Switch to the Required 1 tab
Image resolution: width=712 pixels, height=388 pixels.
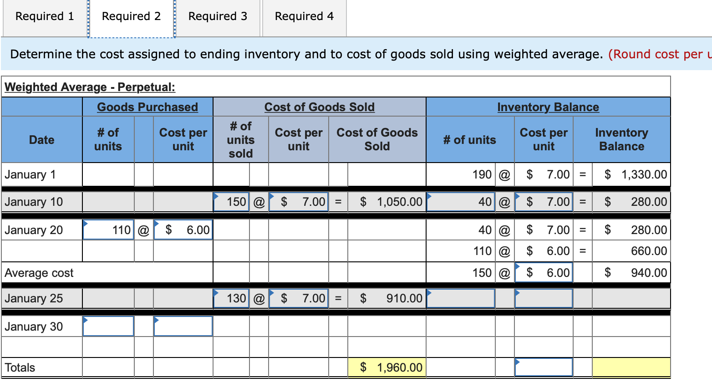click(x=43, y=16)
